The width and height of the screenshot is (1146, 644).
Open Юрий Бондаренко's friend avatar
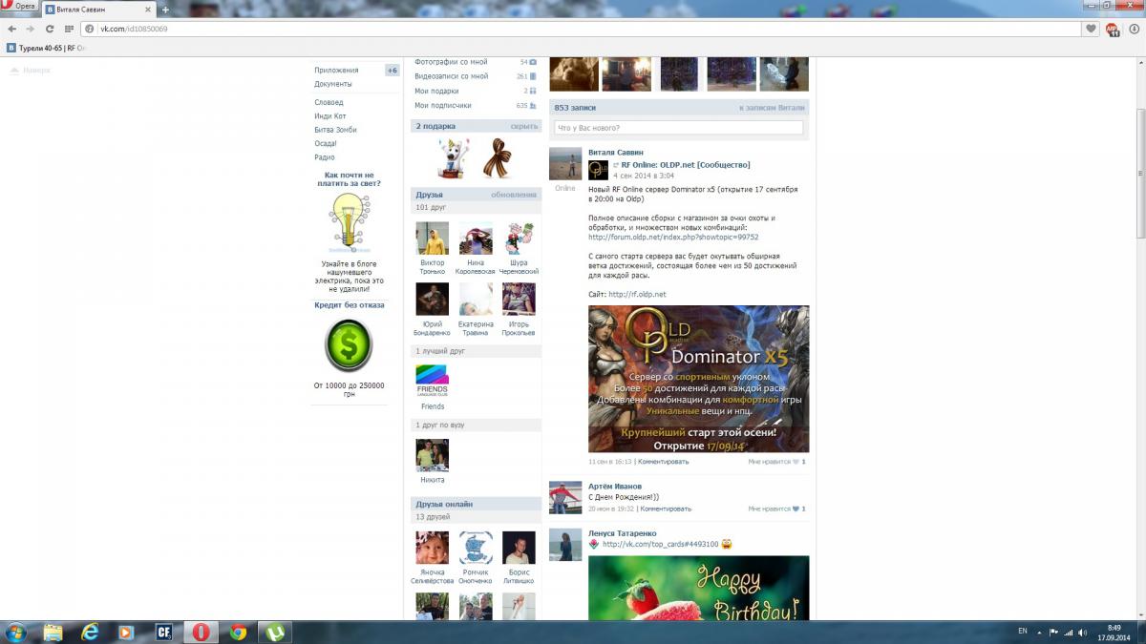[x=433, y=299]
